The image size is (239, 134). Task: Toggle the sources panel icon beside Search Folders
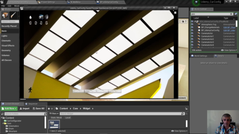click(x=2, y=114)
